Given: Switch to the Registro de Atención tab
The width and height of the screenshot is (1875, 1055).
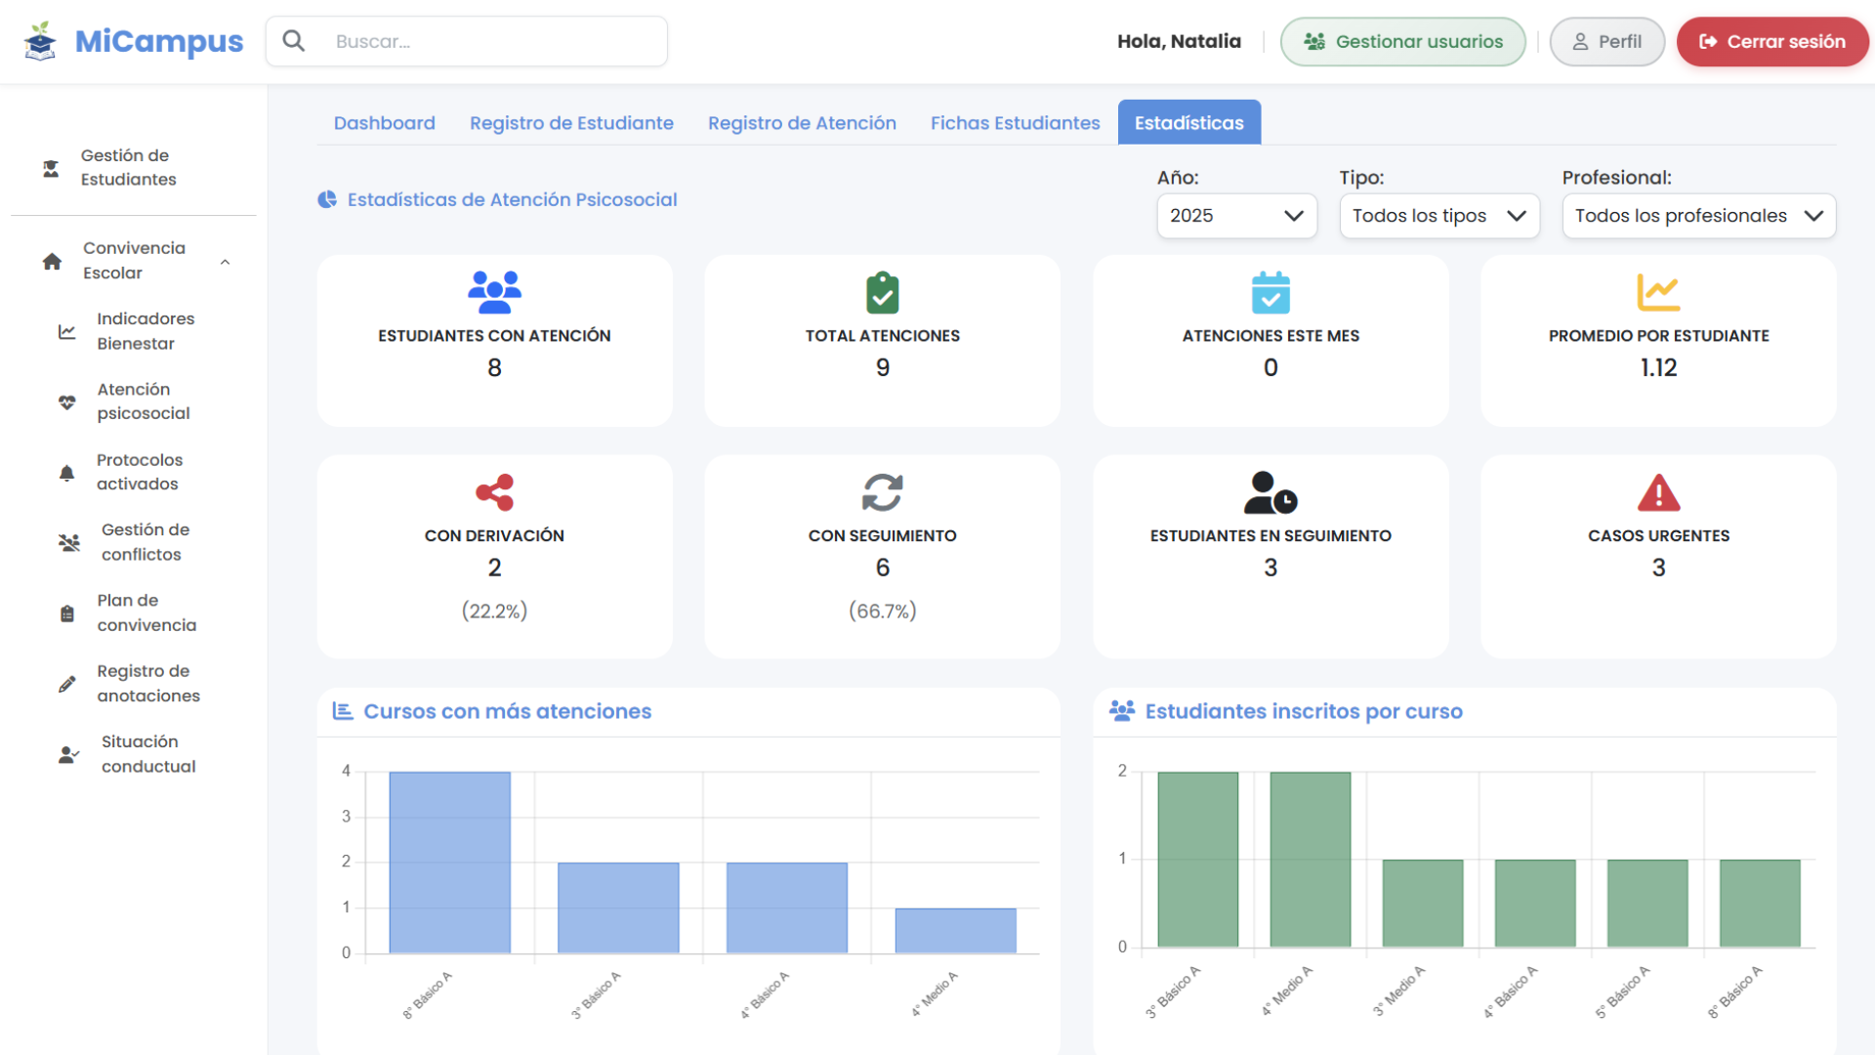Looking at the screenshot, I should click(x=802, y=123).
